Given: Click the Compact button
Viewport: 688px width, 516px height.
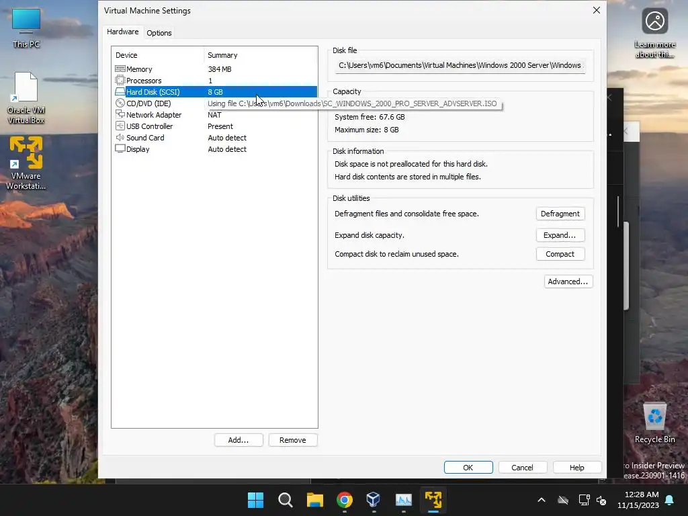Looking at the screenshot, I should [x=560, y=254].
